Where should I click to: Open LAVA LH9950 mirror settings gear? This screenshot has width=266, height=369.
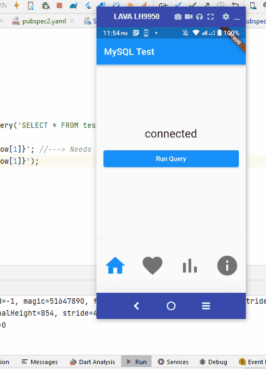(226, 17)
